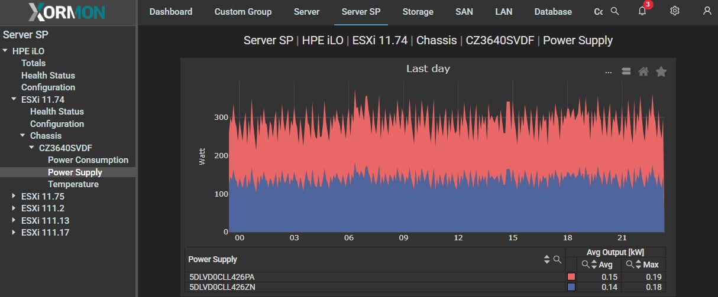Click the ESXi 11.75 label
Image resolution: width=718 pixels, height=297 pixels.
click(43, 196)
